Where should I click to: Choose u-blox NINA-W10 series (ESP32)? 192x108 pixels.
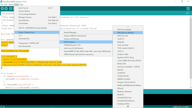[x=128, y=61]
